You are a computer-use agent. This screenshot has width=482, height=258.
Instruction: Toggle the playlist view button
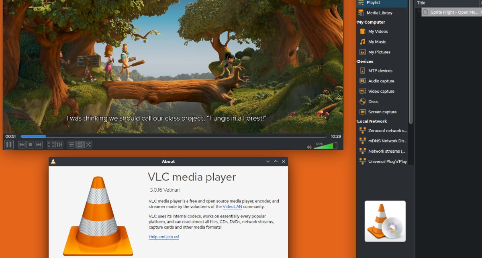click(71, 145)
